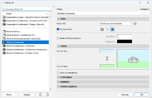Click the icon of Esquemático Sombreado | Sombra do Sol
Viewport: 152px width, 98px height.
coord(4,21)
